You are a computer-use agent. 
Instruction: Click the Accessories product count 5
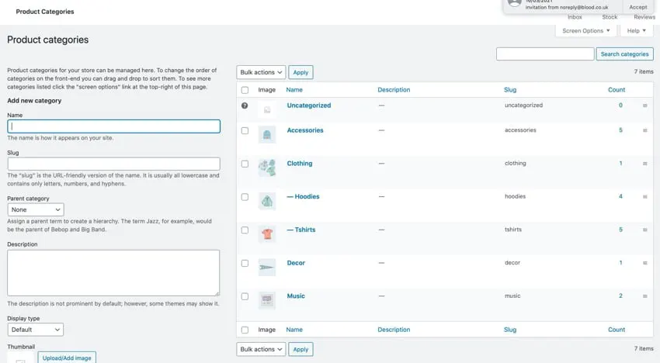(x=620, y=130)
